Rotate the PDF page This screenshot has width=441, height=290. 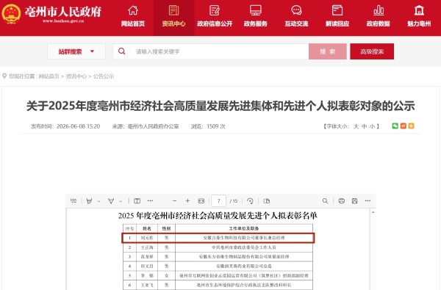250,201
